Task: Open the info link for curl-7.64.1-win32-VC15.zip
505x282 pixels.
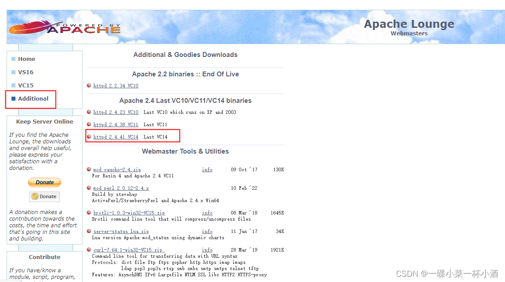Action: pos(207,250)
